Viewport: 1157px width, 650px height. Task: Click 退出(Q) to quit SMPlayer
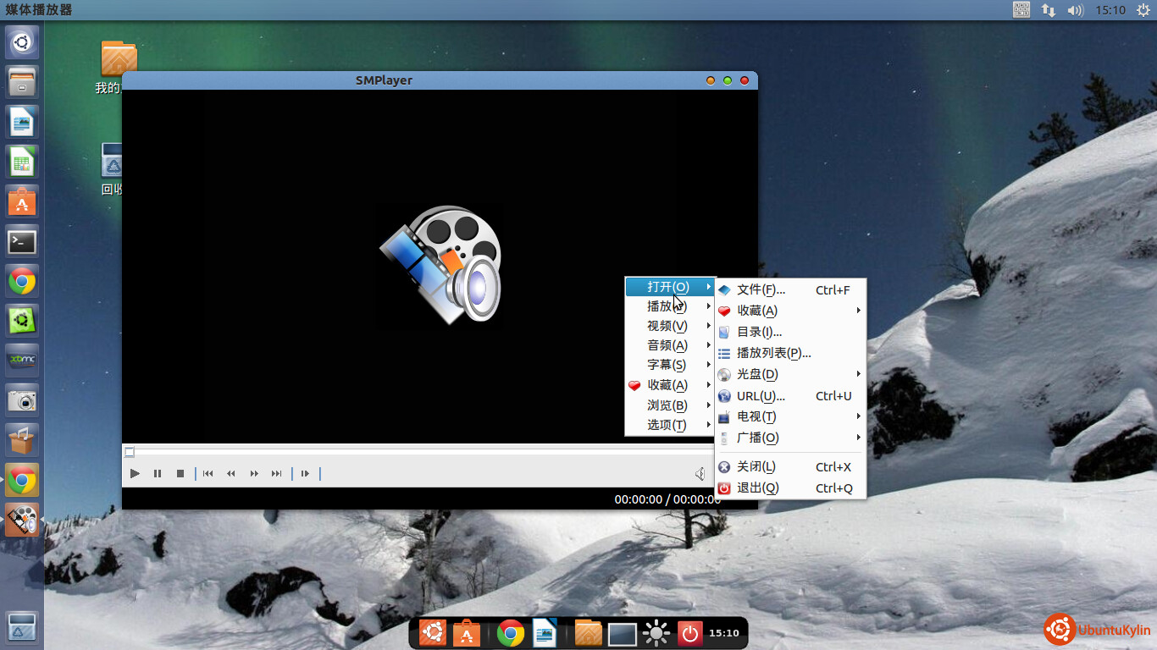tap(757, 488)
